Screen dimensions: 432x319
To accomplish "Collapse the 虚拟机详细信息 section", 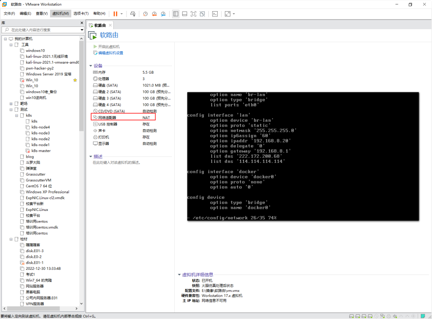I will (179, 275).
